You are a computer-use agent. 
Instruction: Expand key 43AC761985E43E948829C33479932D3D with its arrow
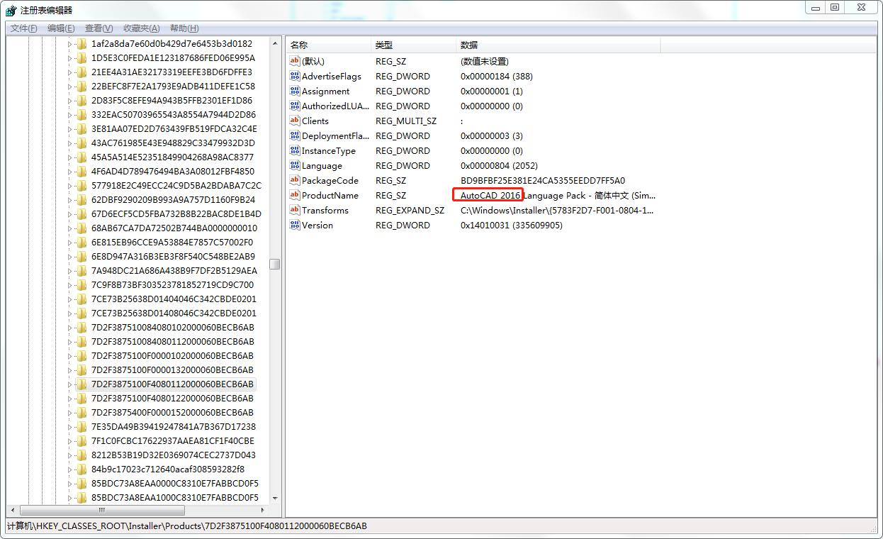point(70,143)
